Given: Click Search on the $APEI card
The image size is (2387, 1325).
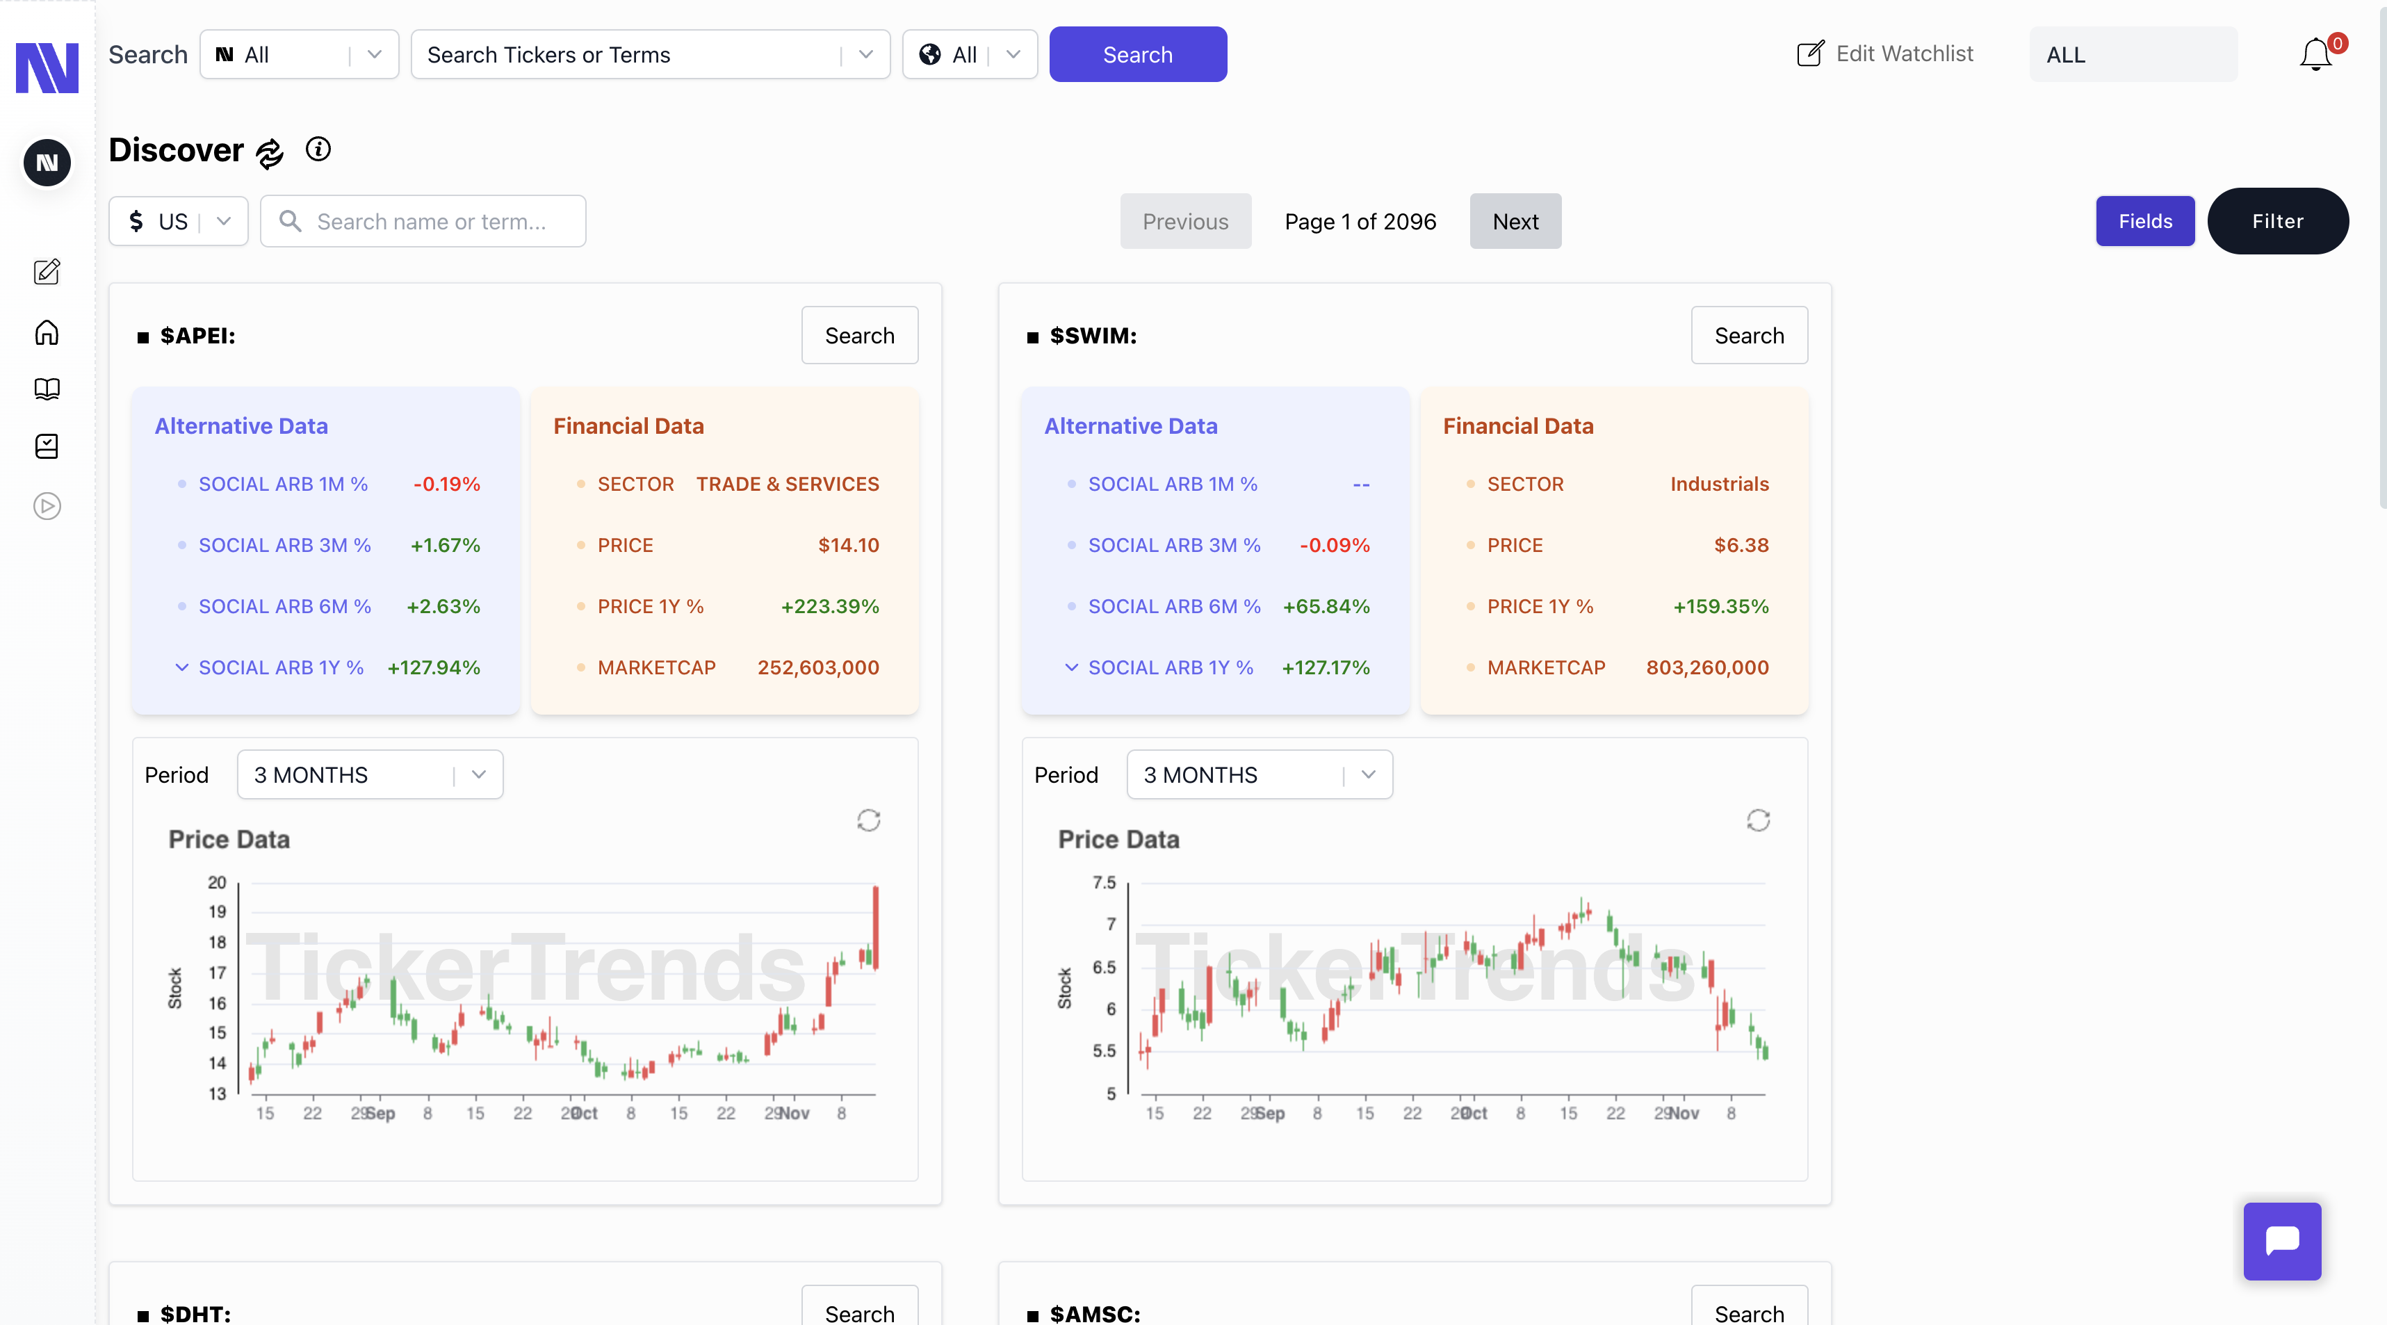Looking at the screenshot, I should pos(860,335).
